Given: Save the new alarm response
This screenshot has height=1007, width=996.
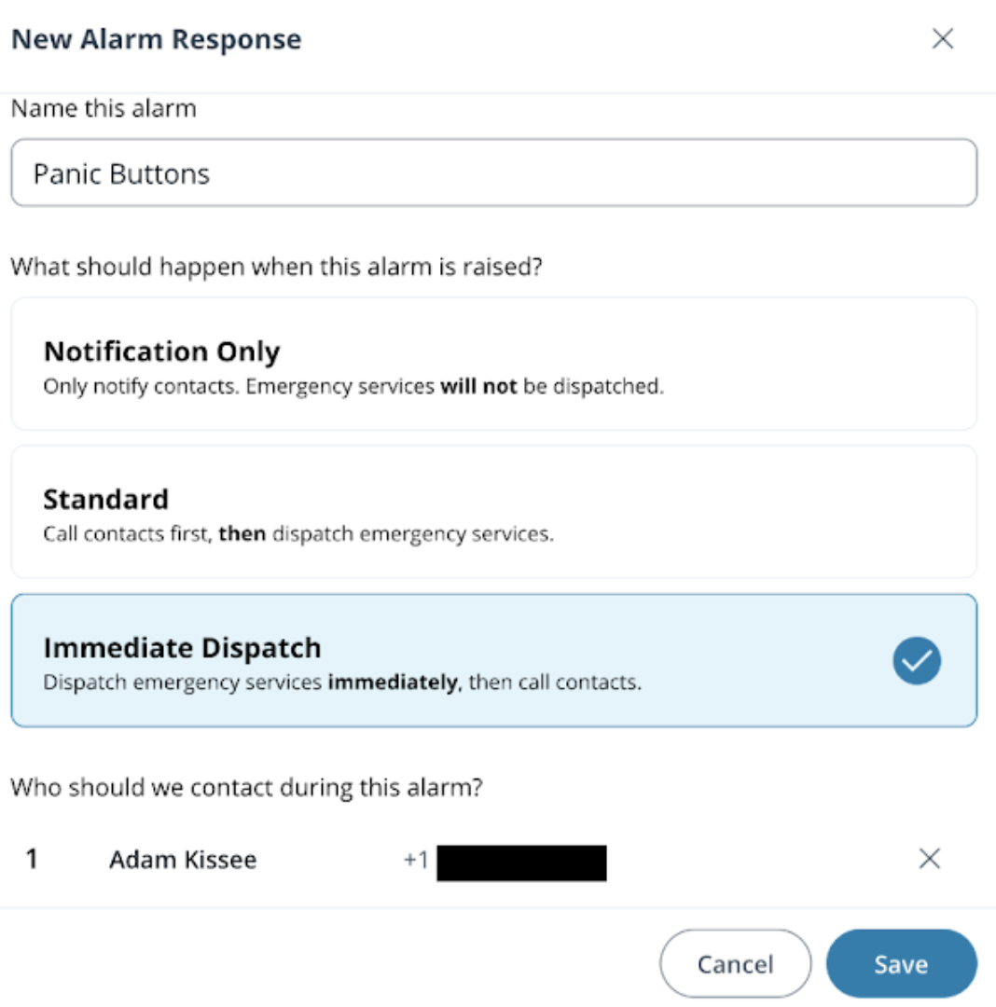Looking at the screenshot, I should [x=901, y=964].
